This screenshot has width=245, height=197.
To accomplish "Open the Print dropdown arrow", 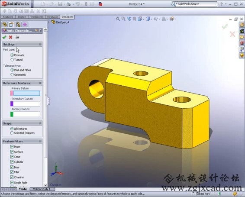I will [x=73, y=4].
